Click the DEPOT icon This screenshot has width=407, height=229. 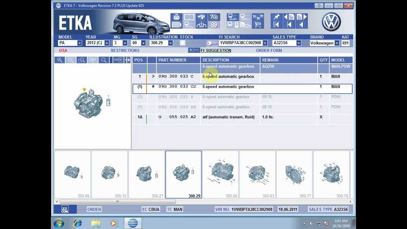click(245, 17)
